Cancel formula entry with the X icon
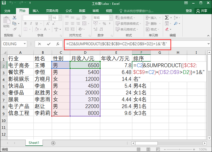This screenshot has height=152, width=212. tap(40, 44)
